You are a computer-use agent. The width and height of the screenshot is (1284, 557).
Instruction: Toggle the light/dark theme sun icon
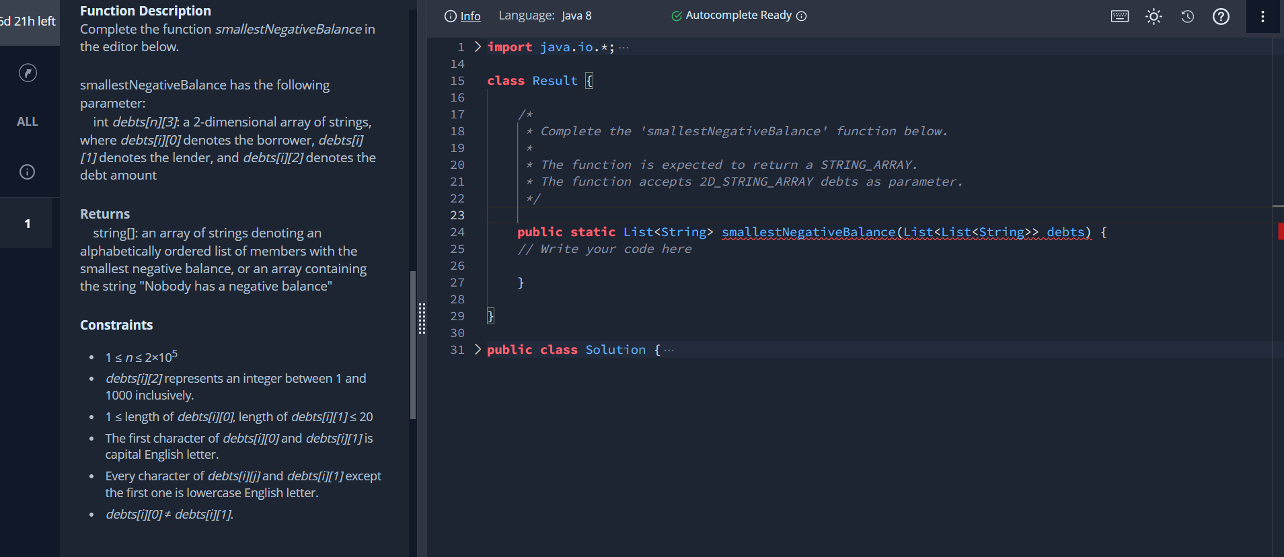1154,16
